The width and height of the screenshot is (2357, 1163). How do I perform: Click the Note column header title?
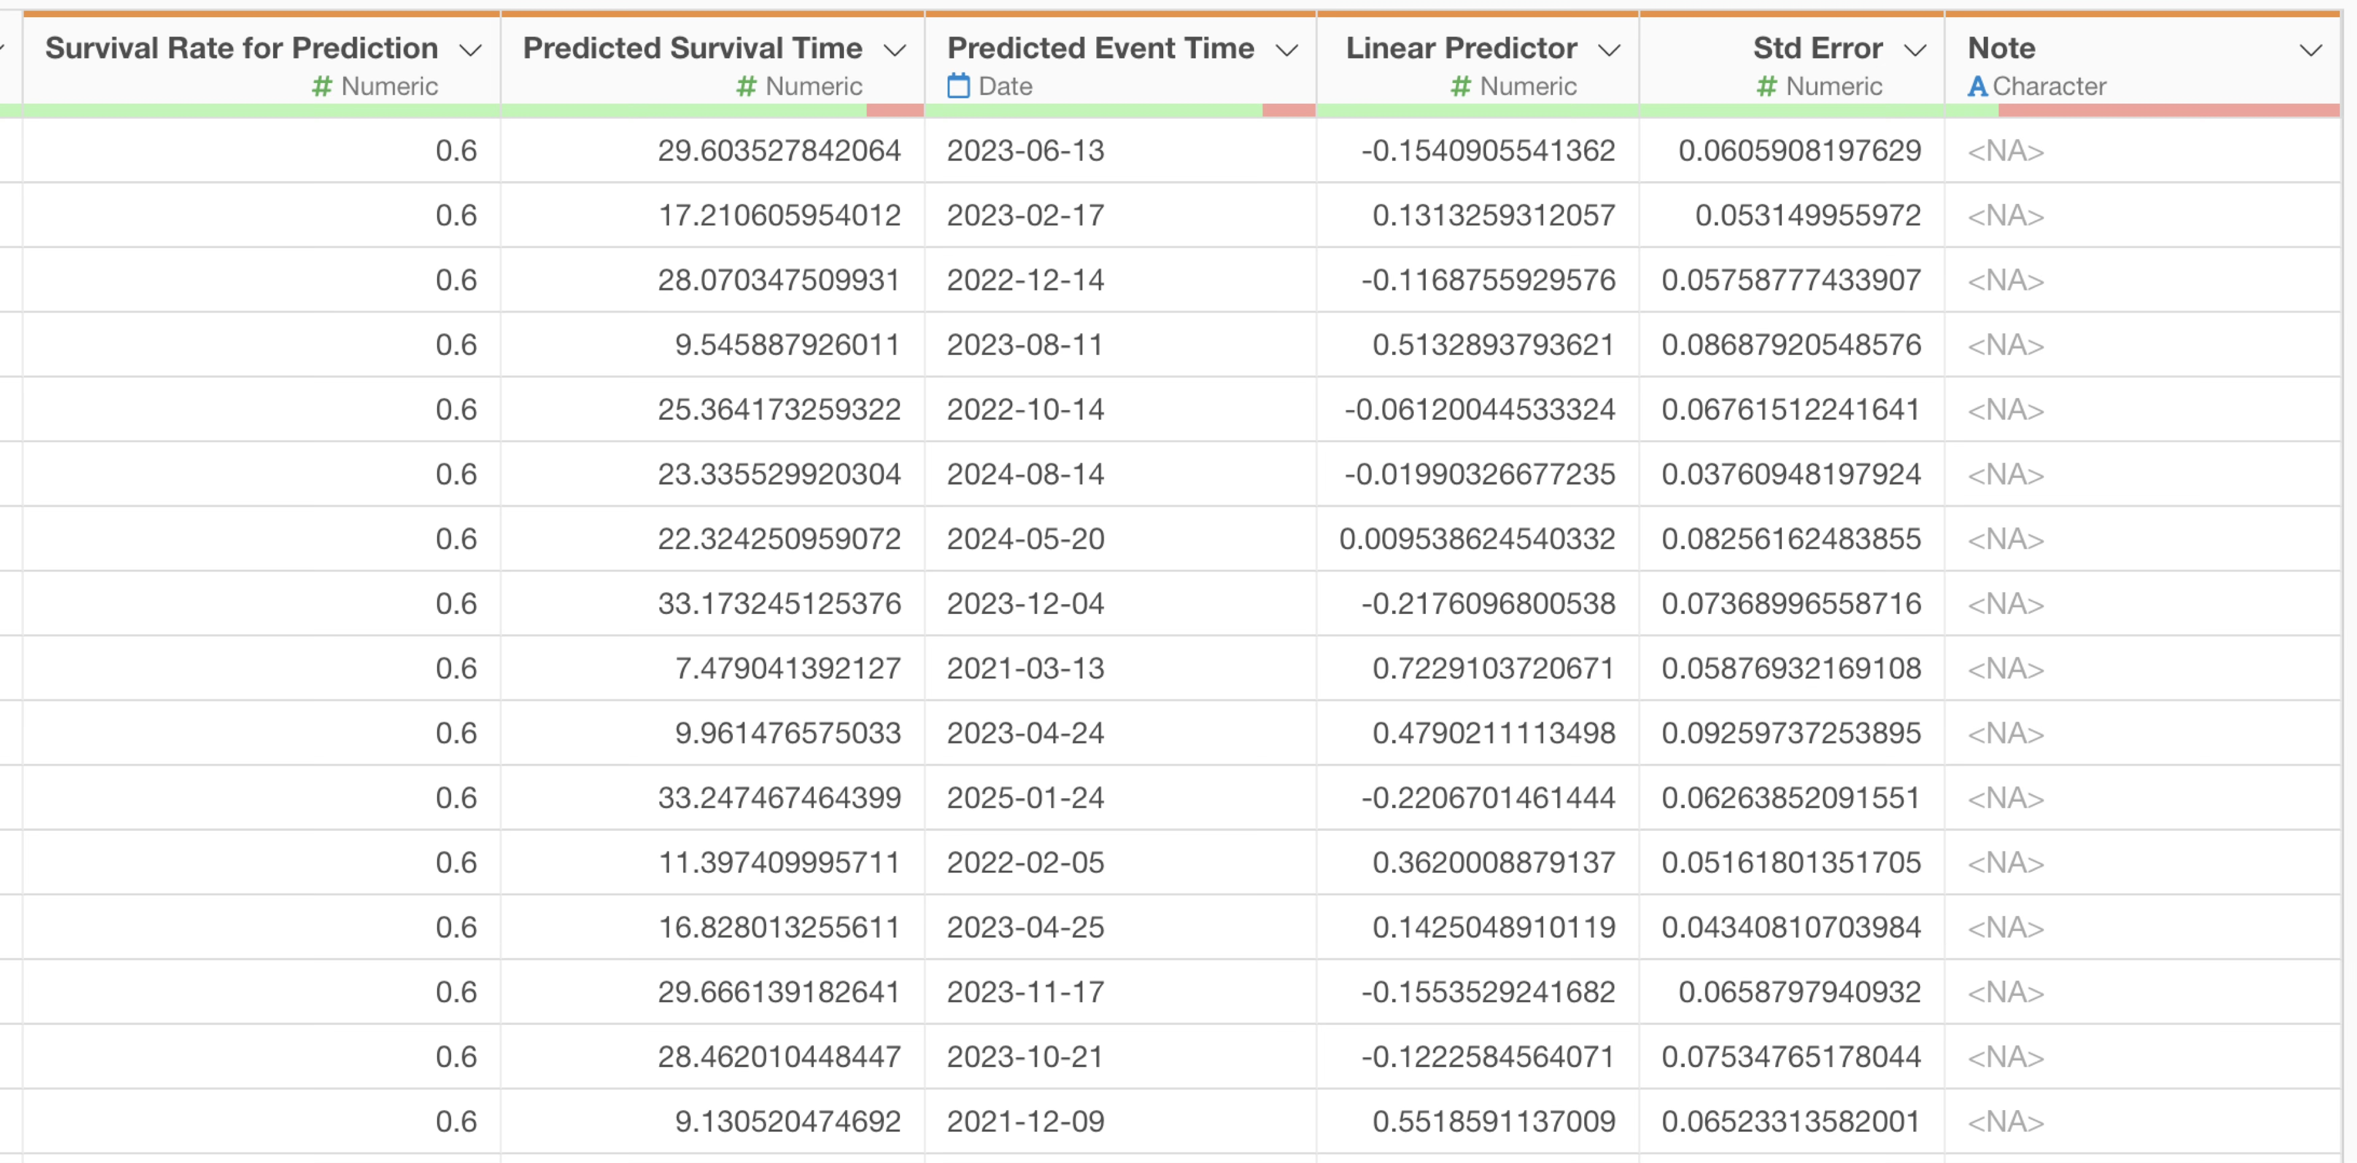[x=2001, y=47]
